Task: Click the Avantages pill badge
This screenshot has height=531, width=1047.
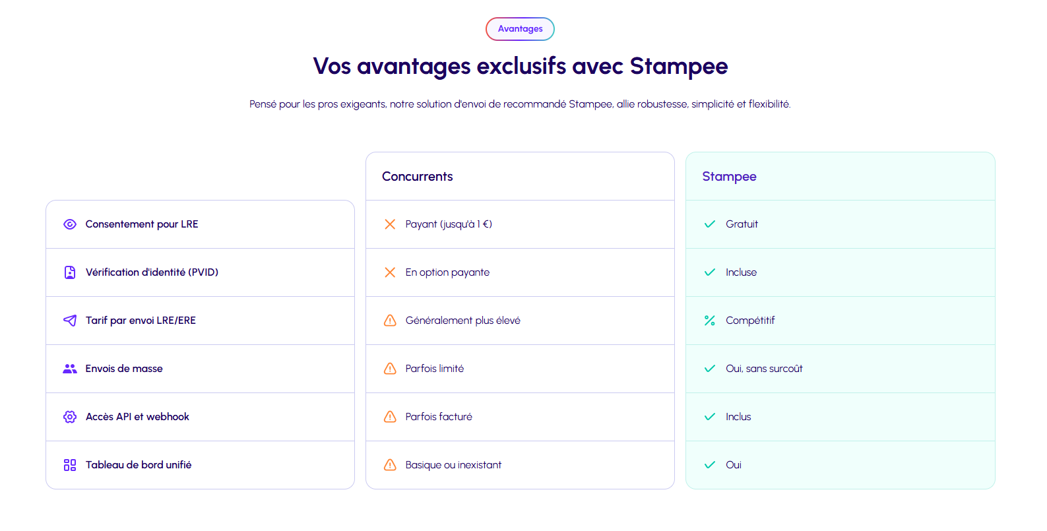Action: point(520,29)
